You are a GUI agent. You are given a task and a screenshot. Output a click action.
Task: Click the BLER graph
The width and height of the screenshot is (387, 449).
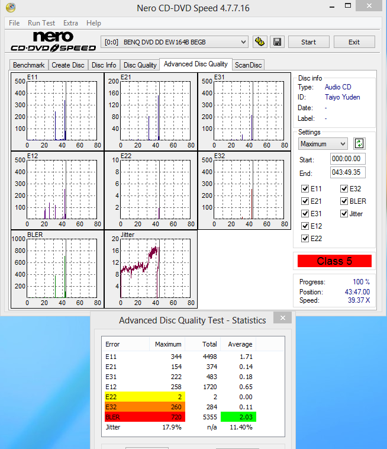pos(57,269)
